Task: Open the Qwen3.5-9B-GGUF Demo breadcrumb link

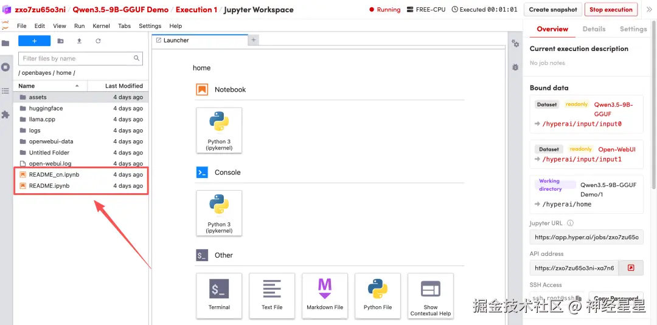Action: tap(120, 10)
